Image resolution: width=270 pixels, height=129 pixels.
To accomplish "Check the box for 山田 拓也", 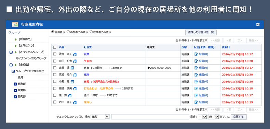I will pyautogui.click(x=55, y=61).
